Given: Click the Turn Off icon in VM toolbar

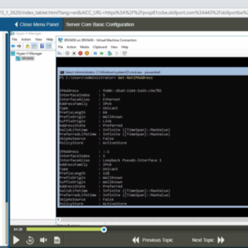Looking at the screenshot, I should click(74, 53).
